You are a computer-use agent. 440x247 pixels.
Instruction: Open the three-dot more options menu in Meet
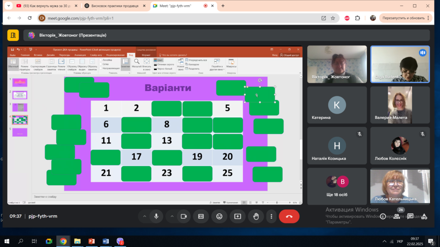click(x=271, y=217)
